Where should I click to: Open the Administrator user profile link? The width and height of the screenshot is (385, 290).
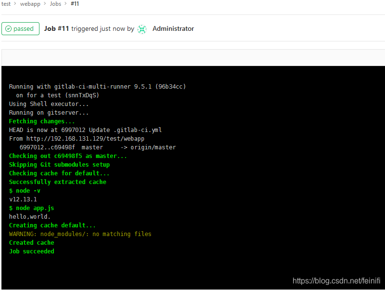[173, 29]
